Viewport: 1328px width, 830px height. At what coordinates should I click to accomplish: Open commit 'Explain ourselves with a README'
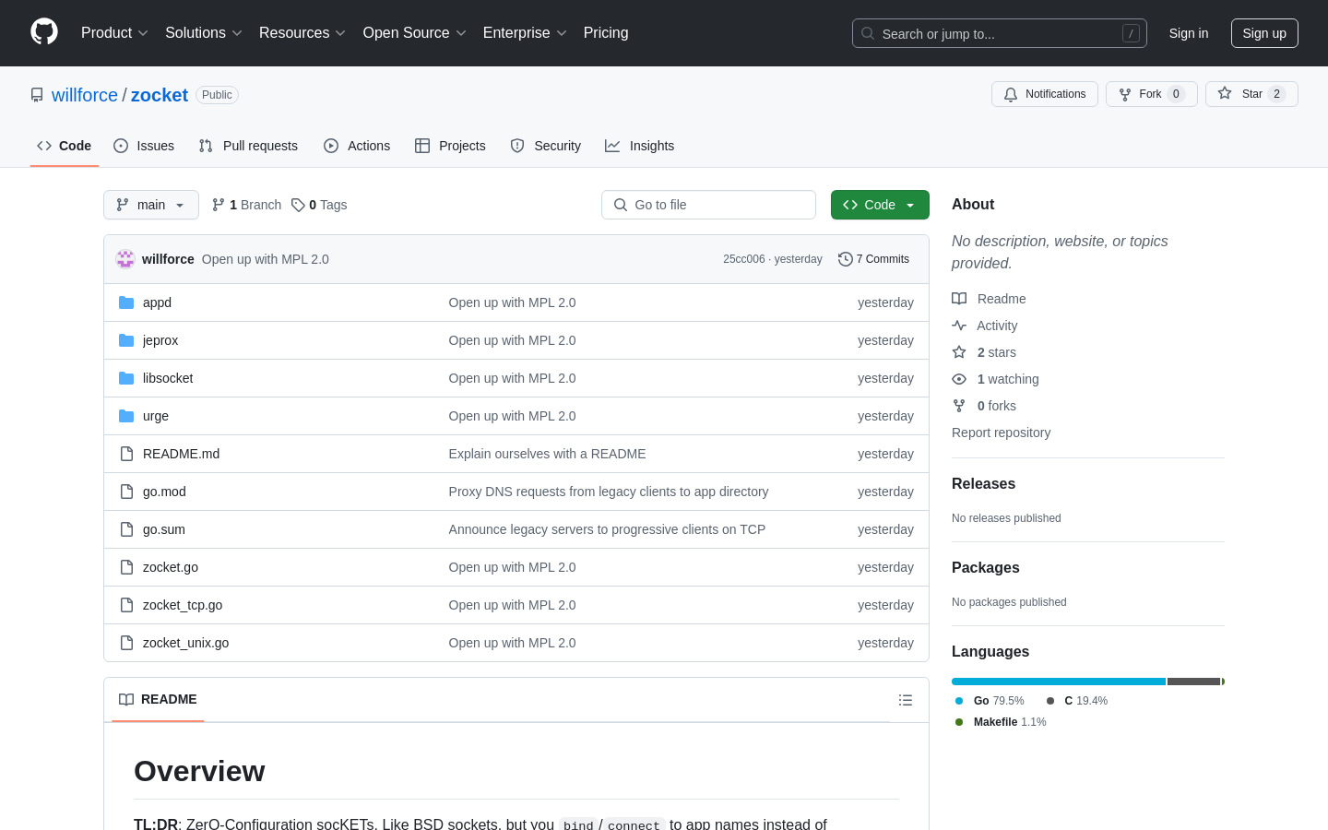(548, 454)
